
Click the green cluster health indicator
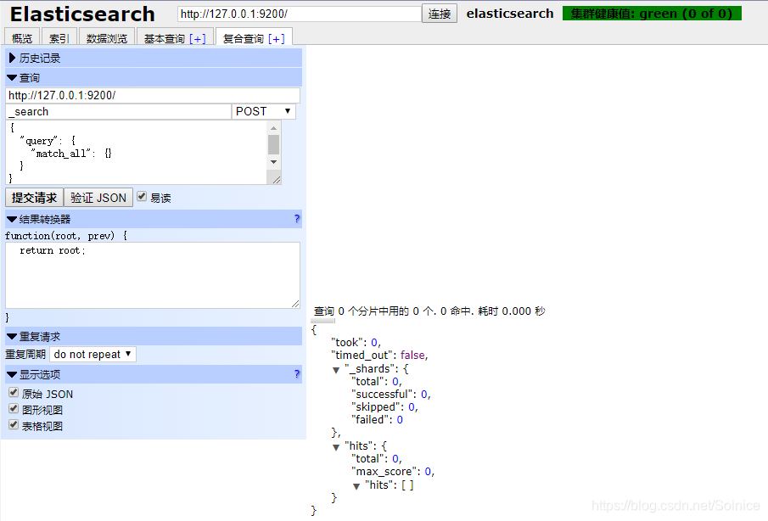[x=652, y=14]
